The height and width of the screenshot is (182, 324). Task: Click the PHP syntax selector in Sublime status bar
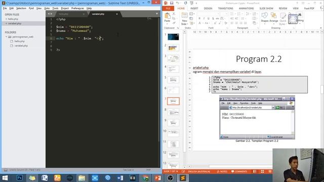tap(148, 170)
